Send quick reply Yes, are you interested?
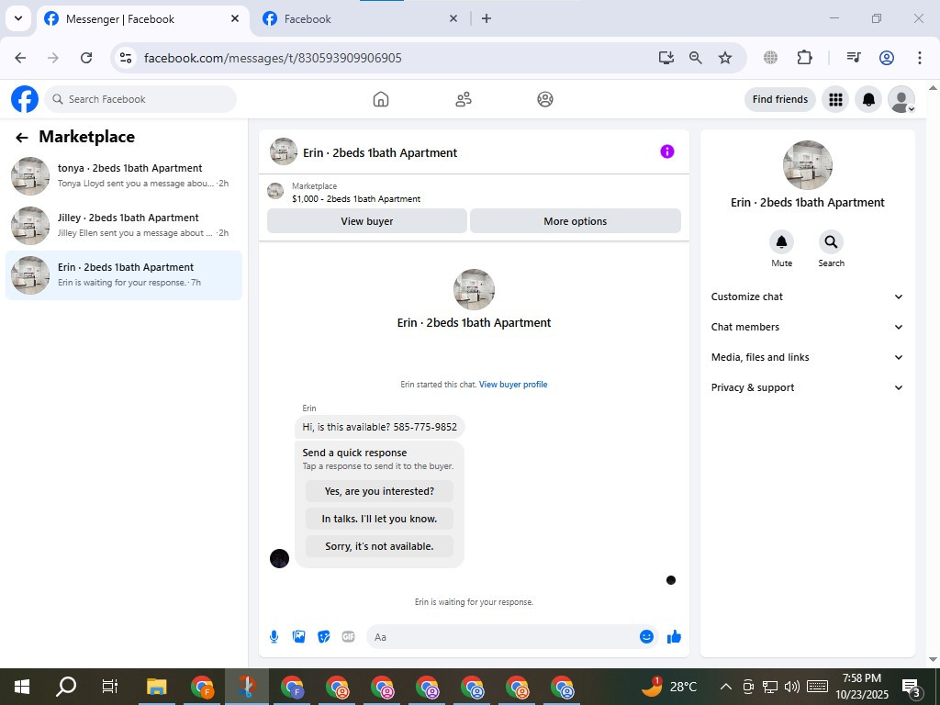The height and width of the screenshot is (705, 940). 379,491
